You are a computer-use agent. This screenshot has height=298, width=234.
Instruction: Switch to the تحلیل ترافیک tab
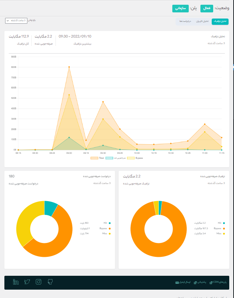[220, 21]
